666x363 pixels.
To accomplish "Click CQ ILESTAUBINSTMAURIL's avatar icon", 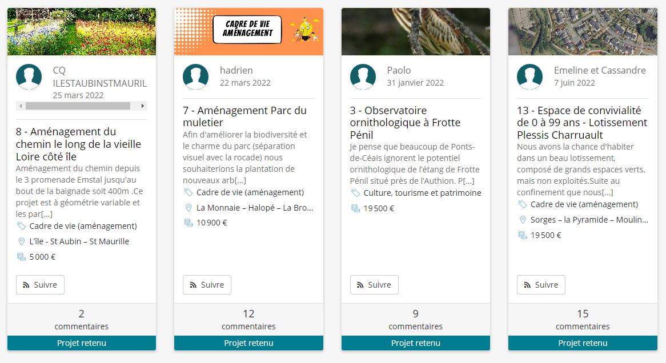I will [29, 77].
